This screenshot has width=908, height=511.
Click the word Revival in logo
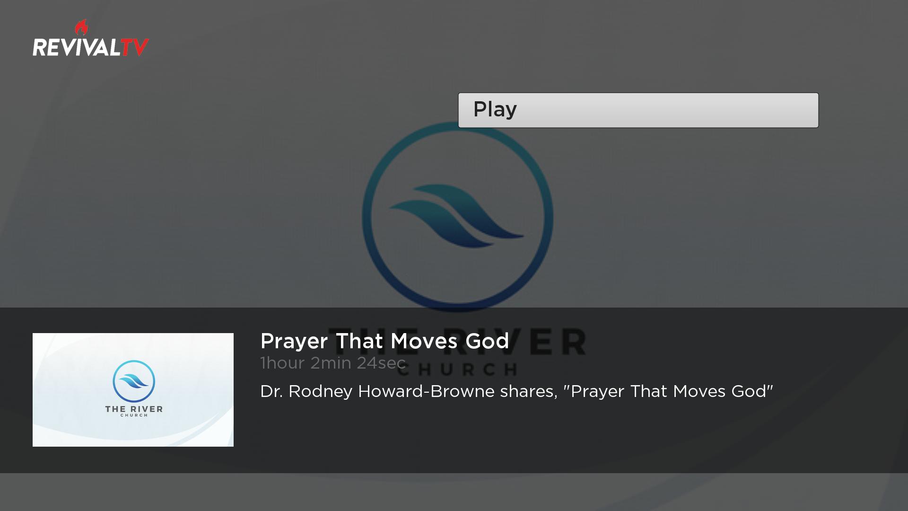[76, 48]
